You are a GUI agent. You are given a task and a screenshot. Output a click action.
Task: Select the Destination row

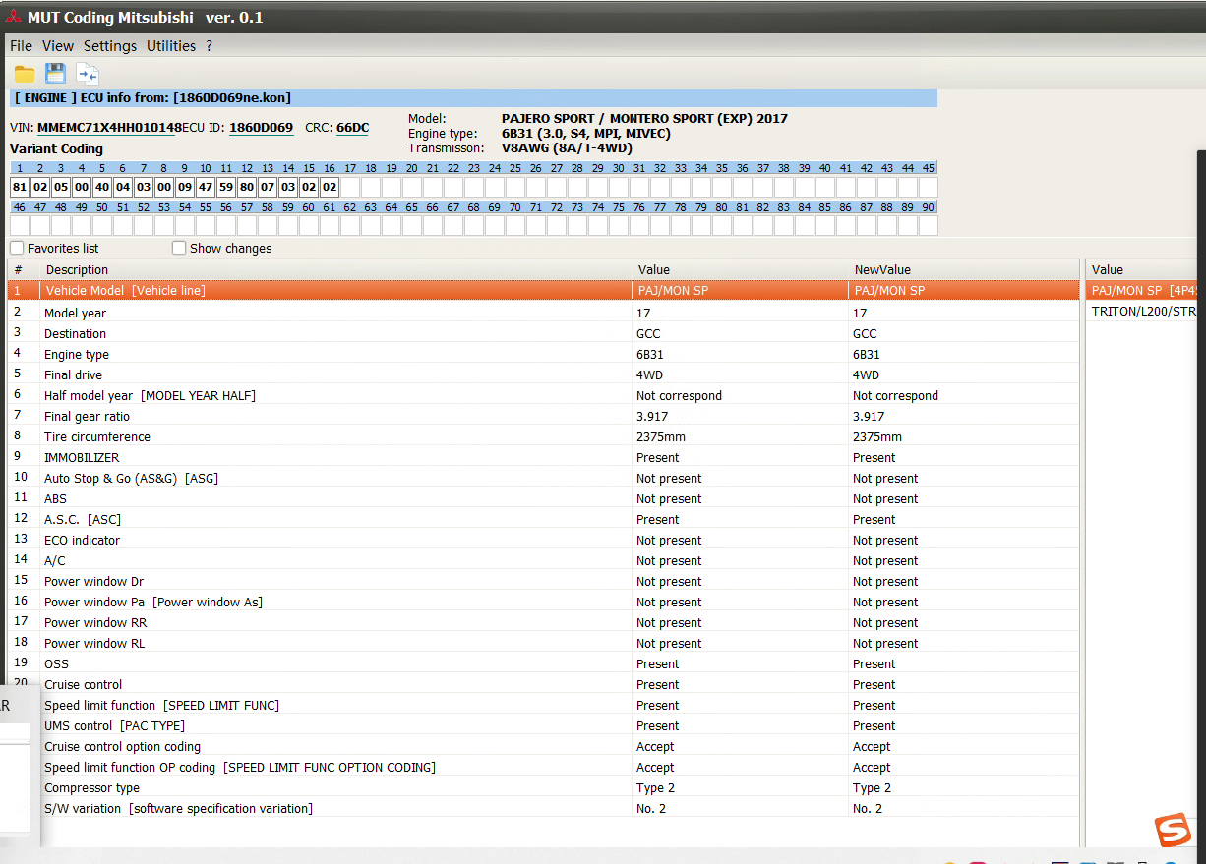tap(543, 333)
